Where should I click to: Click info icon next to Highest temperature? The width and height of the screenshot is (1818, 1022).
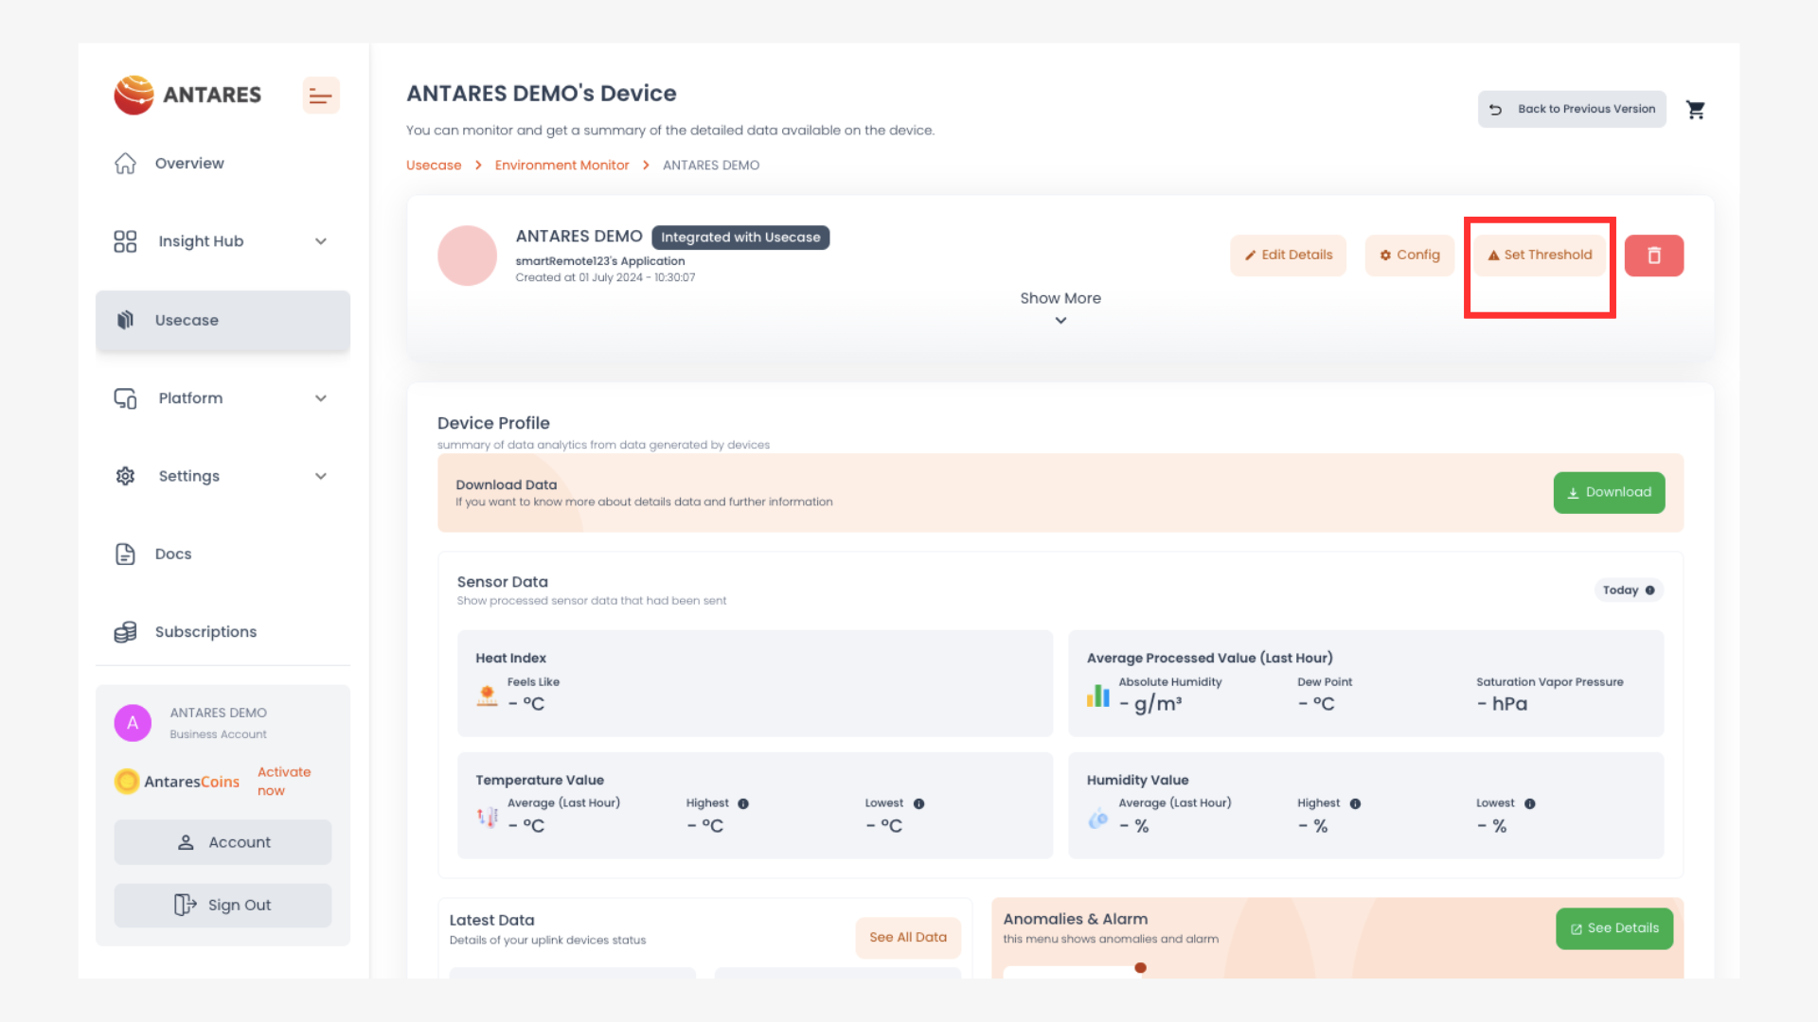[x=743, y=803]
